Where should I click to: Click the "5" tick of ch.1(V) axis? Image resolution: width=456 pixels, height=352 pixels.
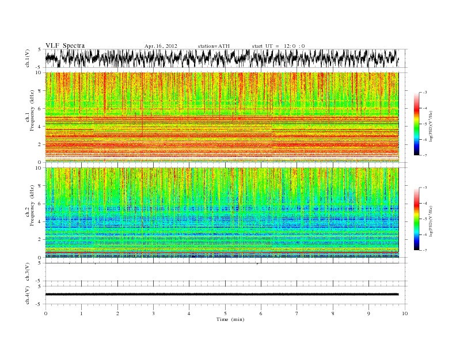[39, 49]
